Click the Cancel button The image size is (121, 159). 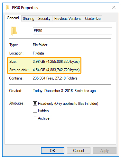79,151
